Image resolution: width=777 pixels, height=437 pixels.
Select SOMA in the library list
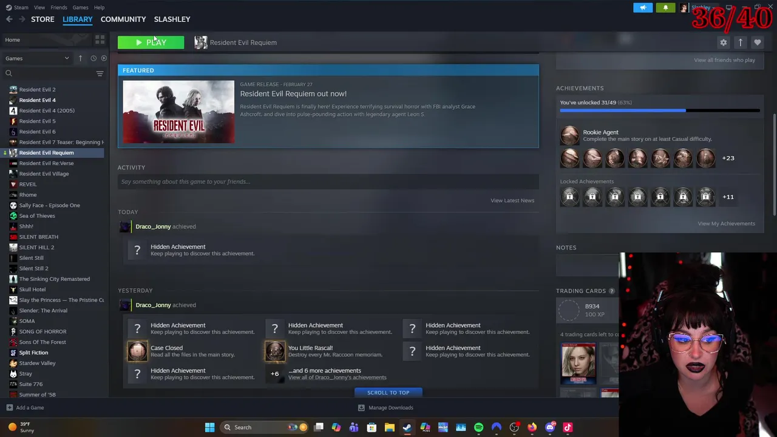pos(27,321)
